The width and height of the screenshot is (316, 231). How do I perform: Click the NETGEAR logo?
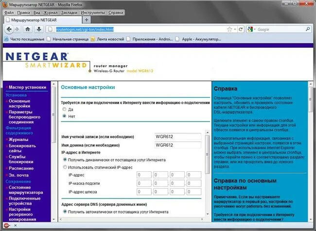[x=37, y=56]
